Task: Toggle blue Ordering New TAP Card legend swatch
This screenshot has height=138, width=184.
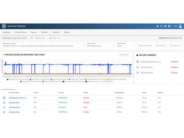Action: (x=86, y=82)
